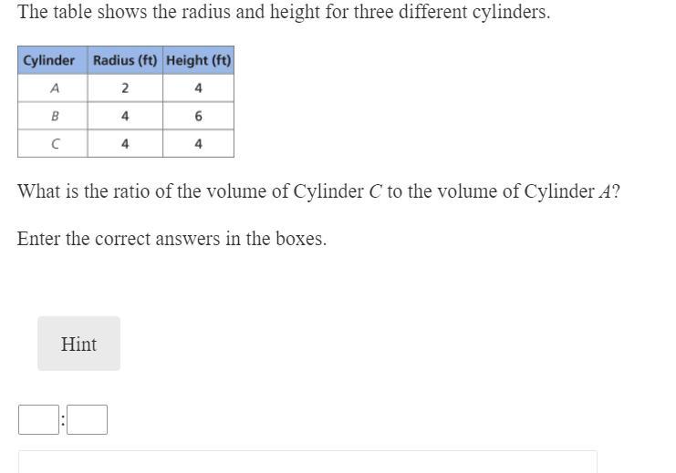Click the question text about the volume ratio
Image resolution: width=676 pixels, height=473 pixels.
318,192
